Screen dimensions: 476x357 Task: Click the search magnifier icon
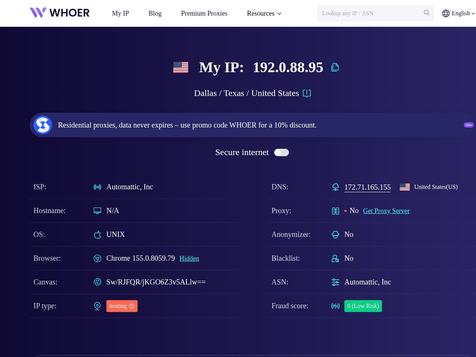[x=427, y=13]
